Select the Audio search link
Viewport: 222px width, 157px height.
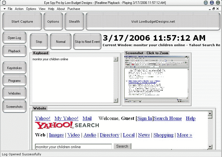pyautogui.click(x=90, y=135)
